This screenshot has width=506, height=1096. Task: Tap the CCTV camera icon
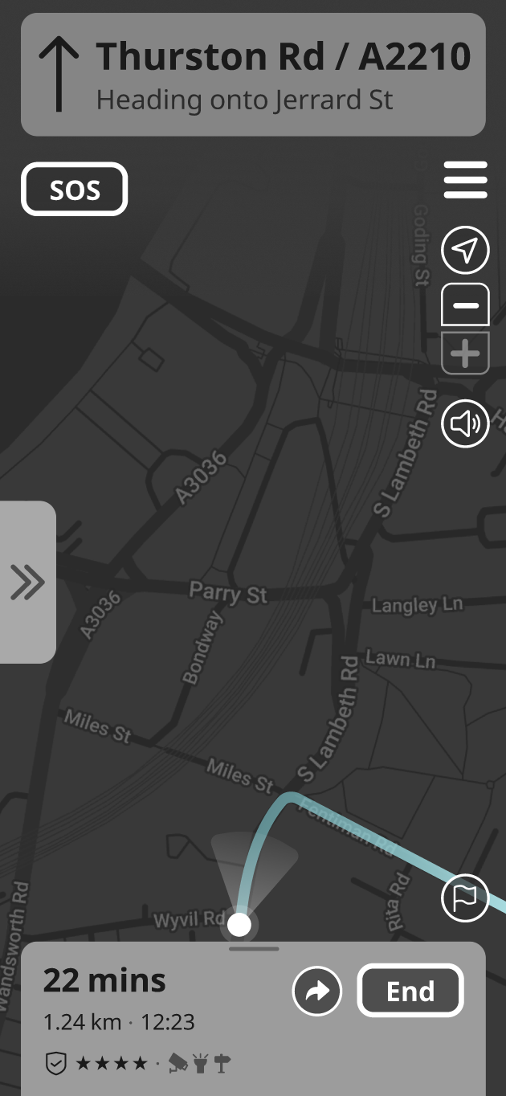179,1064
